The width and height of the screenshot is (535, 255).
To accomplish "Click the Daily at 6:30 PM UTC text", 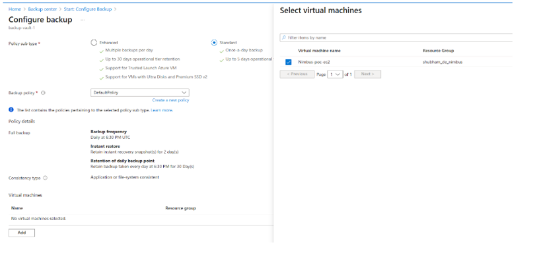I will [x=110, y=138].
